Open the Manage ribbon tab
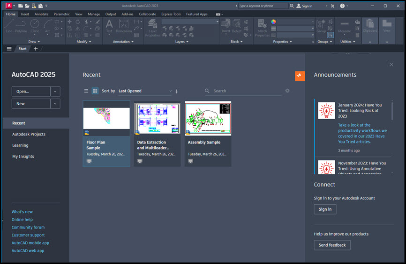This screenshot has height=264, width=406. 94,14
